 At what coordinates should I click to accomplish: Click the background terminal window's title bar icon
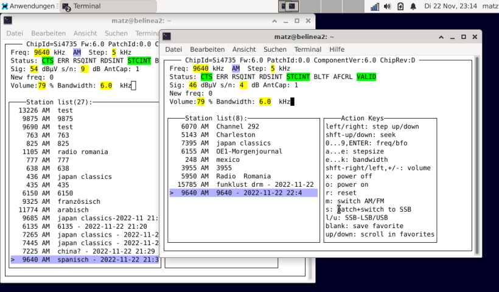tap(8, 21)
